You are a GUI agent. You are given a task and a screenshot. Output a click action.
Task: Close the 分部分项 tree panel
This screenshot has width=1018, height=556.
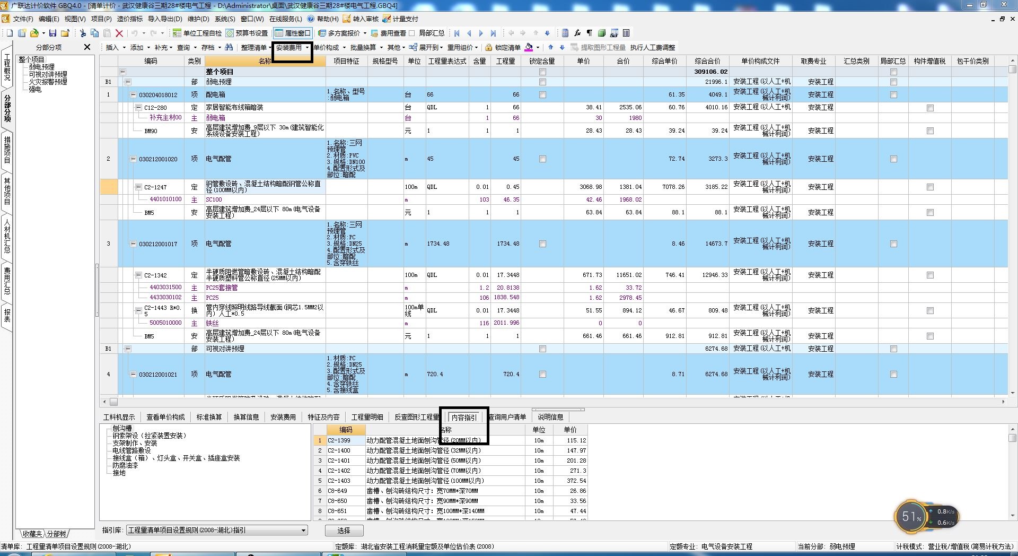coord(87,47)
